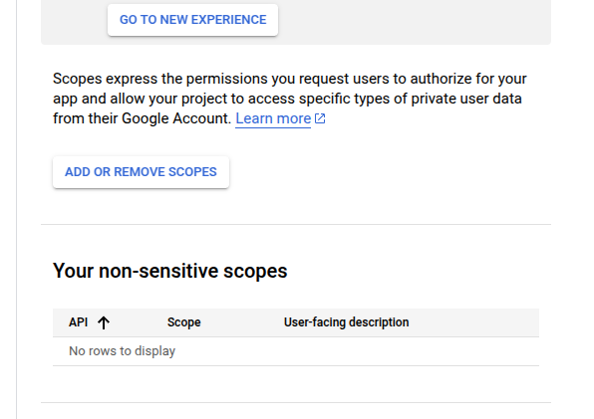Click the Your non-sensitive scopes heading

[x=170, y=271]
